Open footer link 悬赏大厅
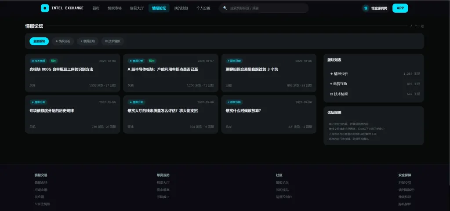 tap(163, 182)
